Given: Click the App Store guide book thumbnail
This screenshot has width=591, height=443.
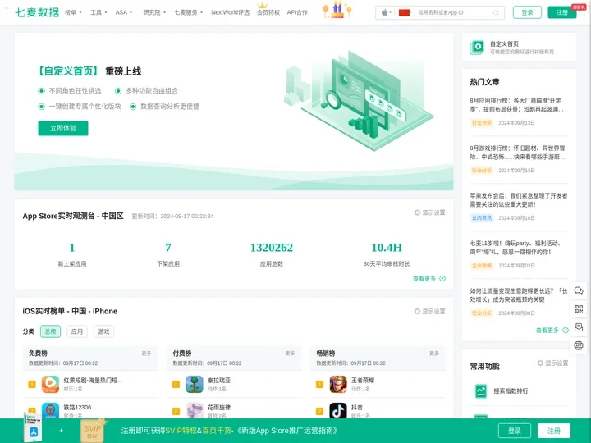Looking at the screenshot, I should point(33,428).
